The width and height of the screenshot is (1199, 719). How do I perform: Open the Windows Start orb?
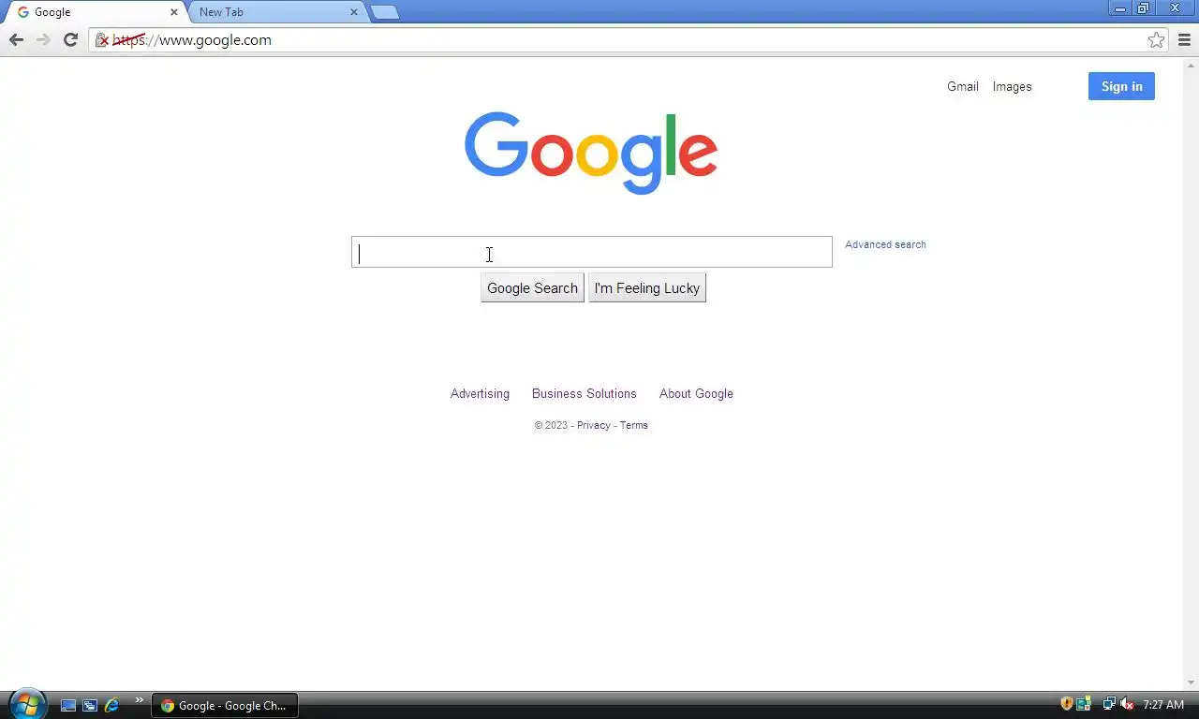(x=27, y=704)
